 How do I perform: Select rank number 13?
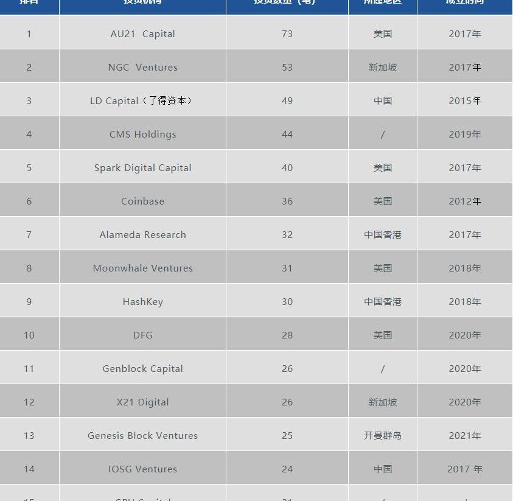29,435
